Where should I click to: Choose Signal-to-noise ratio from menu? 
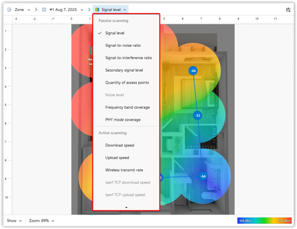[123, 45]
